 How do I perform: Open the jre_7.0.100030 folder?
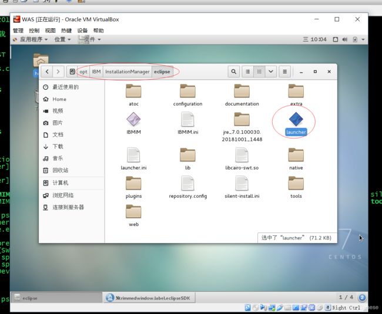pyautogui.click(x=242, y=126)
